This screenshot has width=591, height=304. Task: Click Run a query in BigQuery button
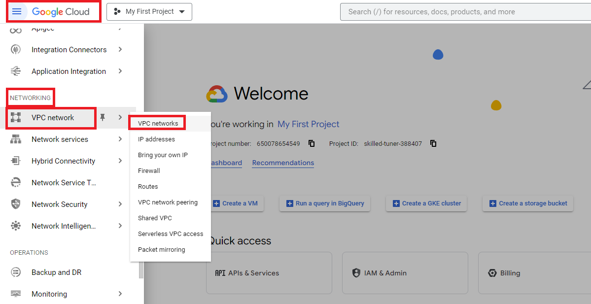325,203
